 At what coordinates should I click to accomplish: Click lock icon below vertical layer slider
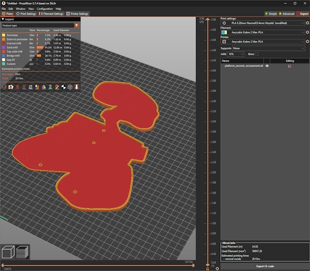208,269
